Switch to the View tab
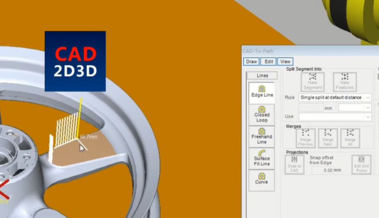Screen dimensions: 379x218 [x=285, y=61]
